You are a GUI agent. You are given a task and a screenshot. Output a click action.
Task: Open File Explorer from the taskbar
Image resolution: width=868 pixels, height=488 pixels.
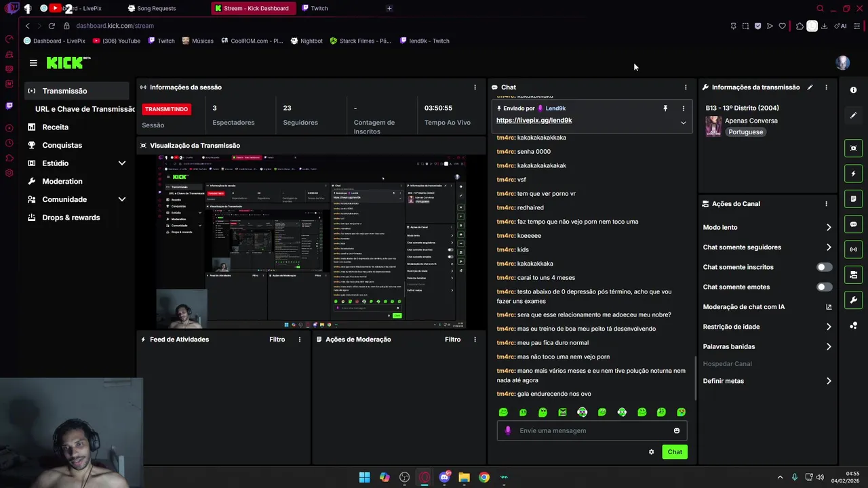tap(464, 477)
